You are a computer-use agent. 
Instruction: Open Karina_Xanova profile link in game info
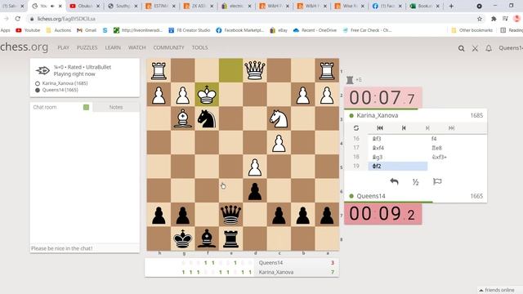tap(65, 83)
